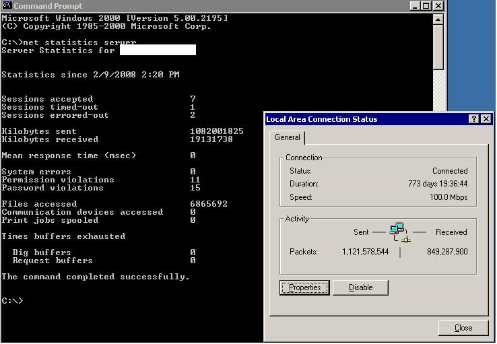Click the Close button in the dialog

pyautogui.click(x=463, y=328)
